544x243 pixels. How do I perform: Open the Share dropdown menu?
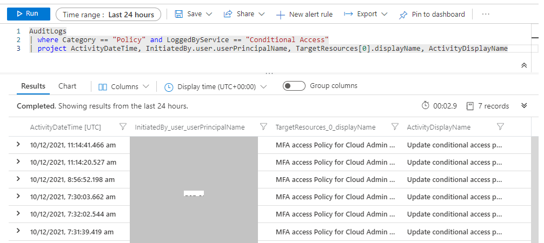click(244, 14)
